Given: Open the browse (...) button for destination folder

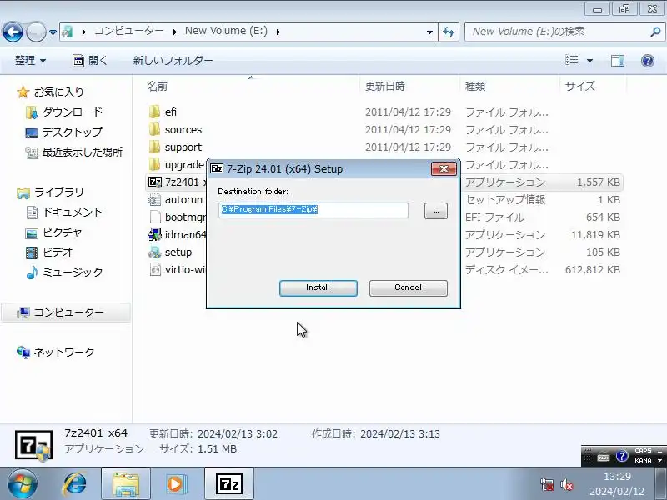Looking at the screenshot, I should tap(435, 211).
